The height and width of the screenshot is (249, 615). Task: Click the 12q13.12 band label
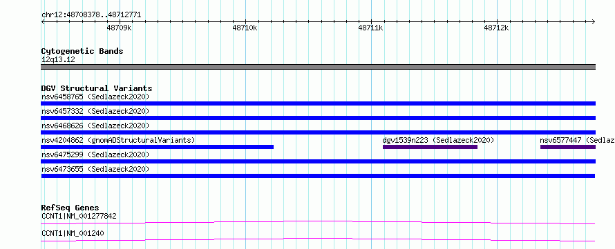click(x=58, y=59)
